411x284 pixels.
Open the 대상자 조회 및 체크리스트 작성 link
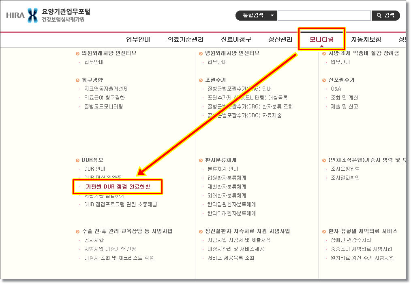pyautogui.click(x=119, y=258)
